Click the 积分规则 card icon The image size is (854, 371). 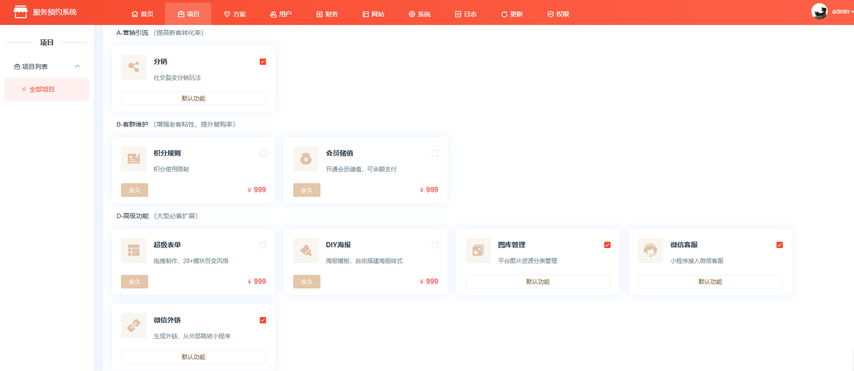coord(134,159)
